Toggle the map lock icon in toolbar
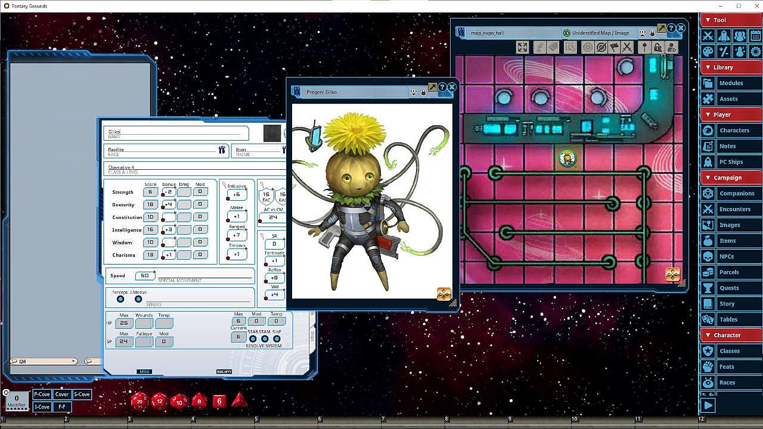Screen dimensions: 763x429 pyautogui.click(x=657, y=48)
